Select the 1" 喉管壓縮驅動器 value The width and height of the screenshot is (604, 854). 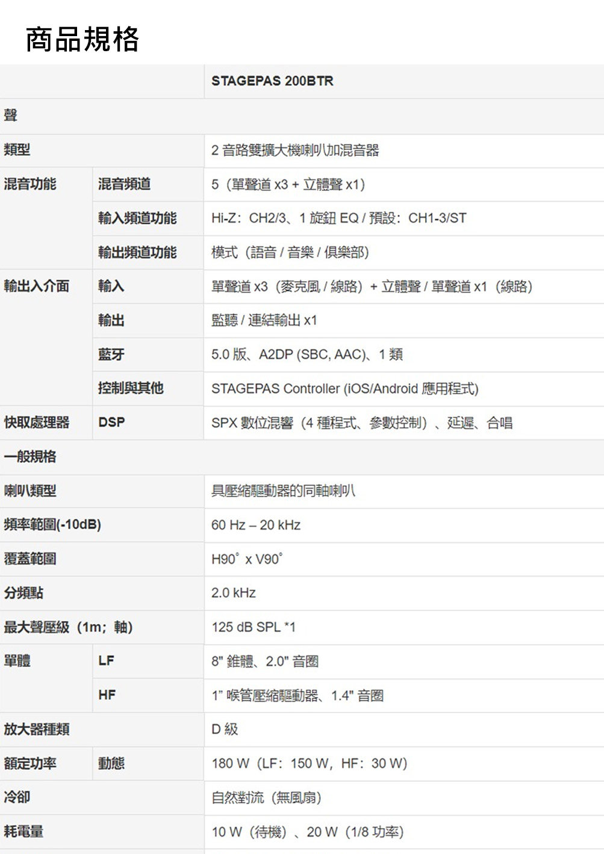click(297, 696)
